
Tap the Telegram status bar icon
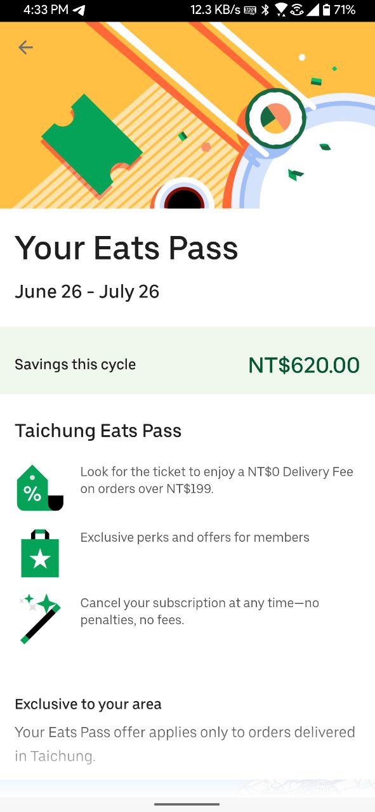(x=79, y=10)
